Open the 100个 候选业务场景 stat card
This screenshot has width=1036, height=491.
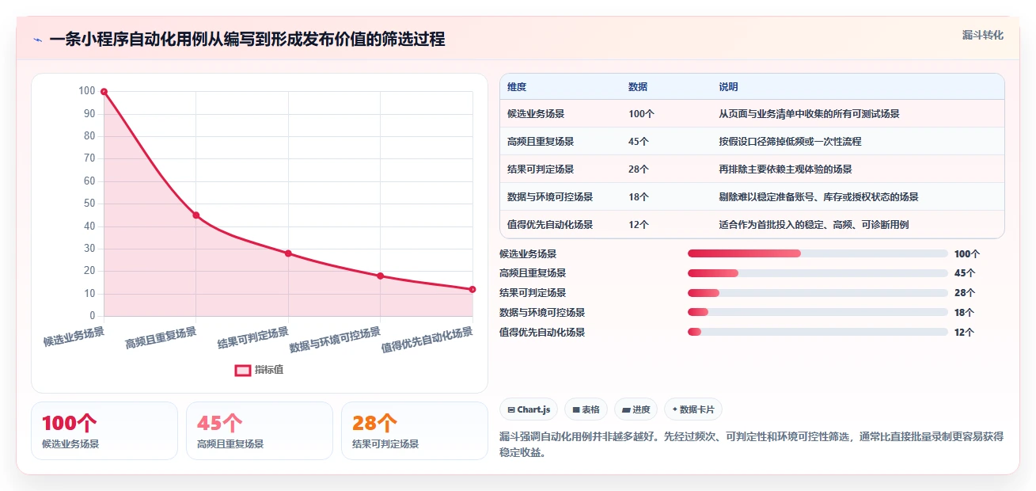click(x=104, y=431)
